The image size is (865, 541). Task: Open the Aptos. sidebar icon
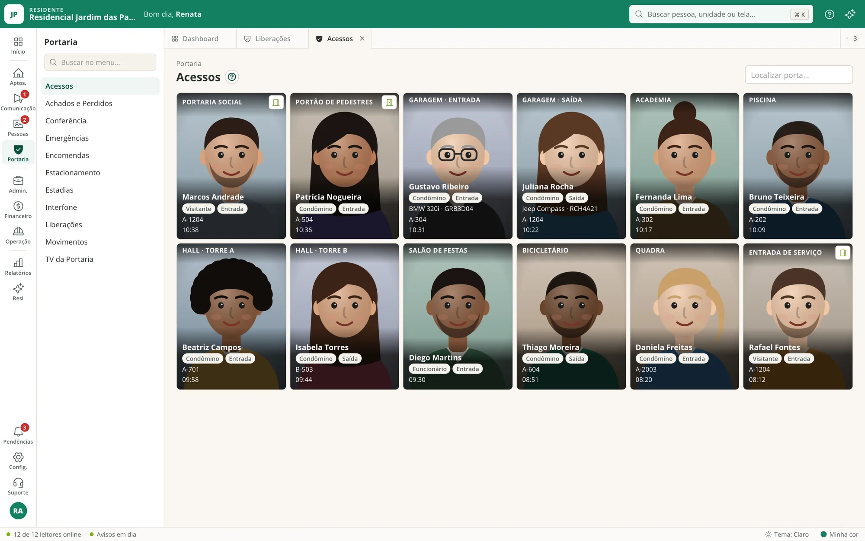[18, 77]
